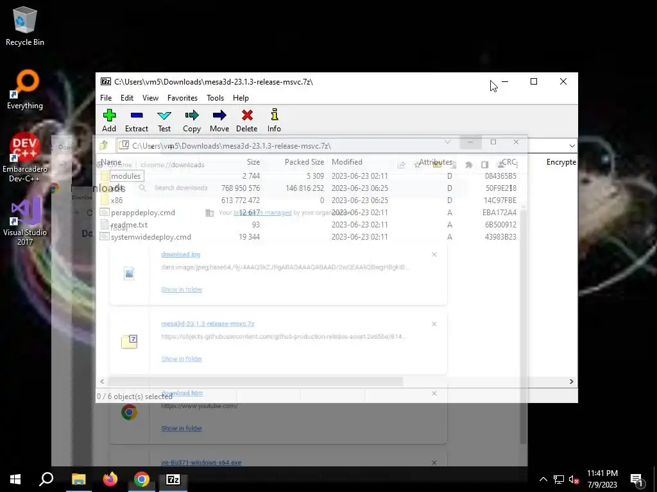
Task: Select perappdeploy.cmd in the archive
Action: (x=143, y=213)
